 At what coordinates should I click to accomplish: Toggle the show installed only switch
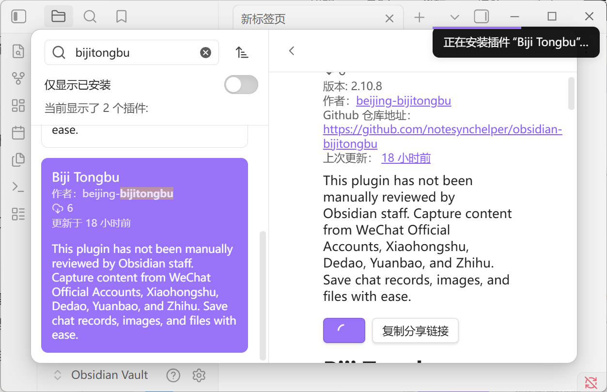(x=241, y=85)
